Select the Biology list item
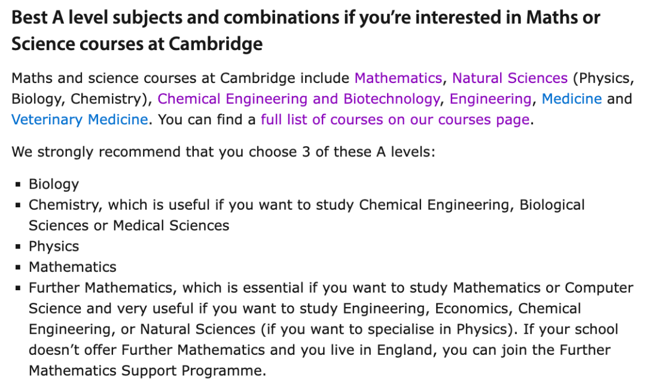The image size is (646, 387). pos(54,184)
